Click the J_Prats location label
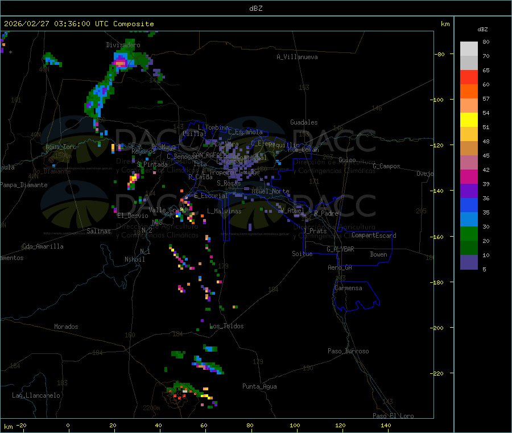Viewport: 512px width, 433px height. pyautogui.click(x=315, y=231)
